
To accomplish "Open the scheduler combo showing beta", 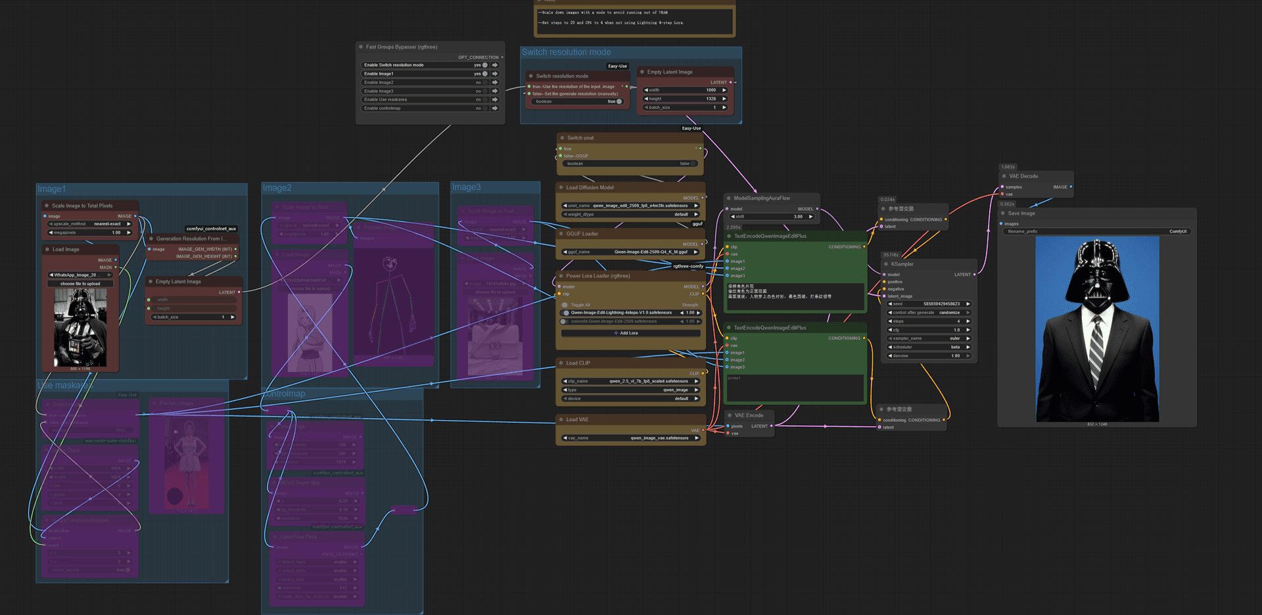I will tap(929, 347).
